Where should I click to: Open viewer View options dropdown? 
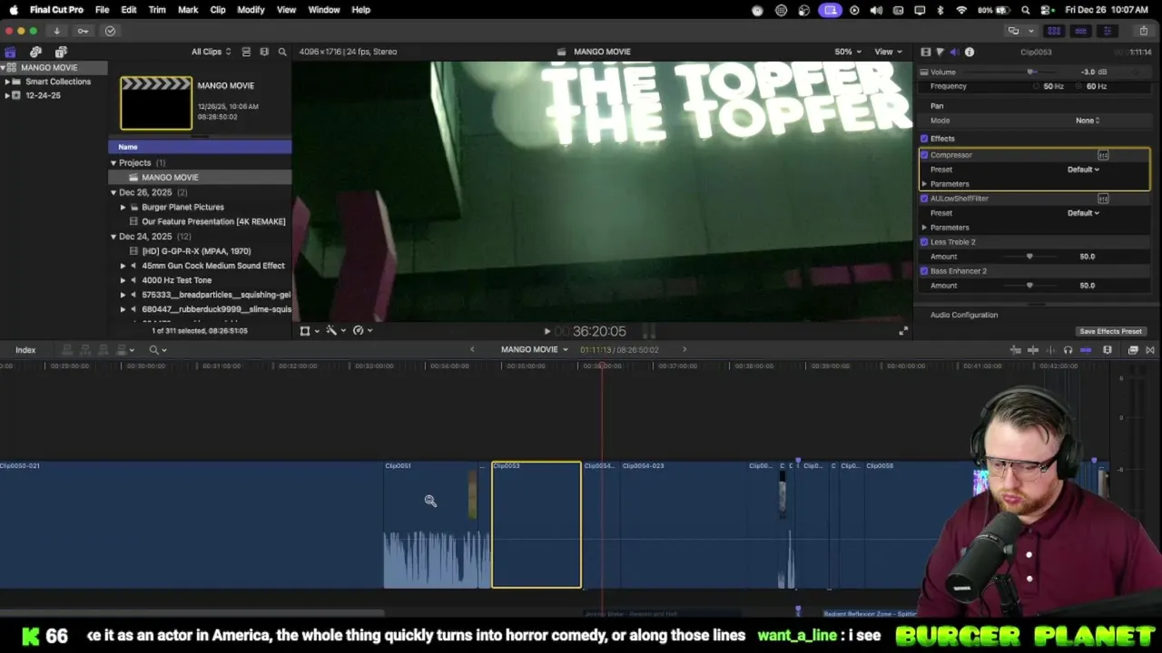point(888,52)
